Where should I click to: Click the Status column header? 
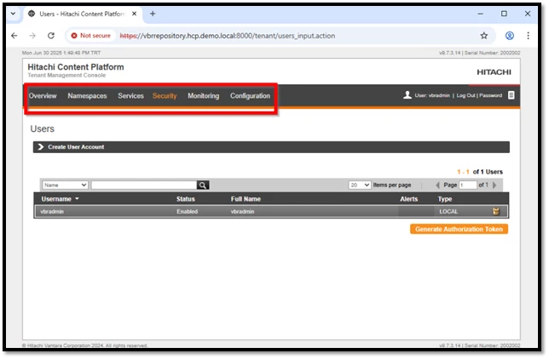point(186,199)
